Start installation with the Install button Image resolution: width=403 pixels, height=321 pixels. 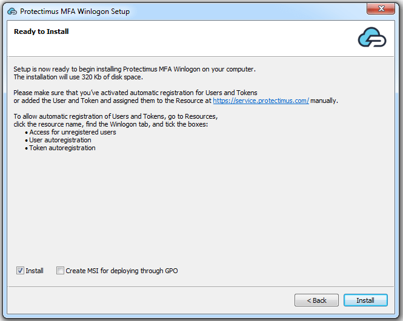(365, 300)
